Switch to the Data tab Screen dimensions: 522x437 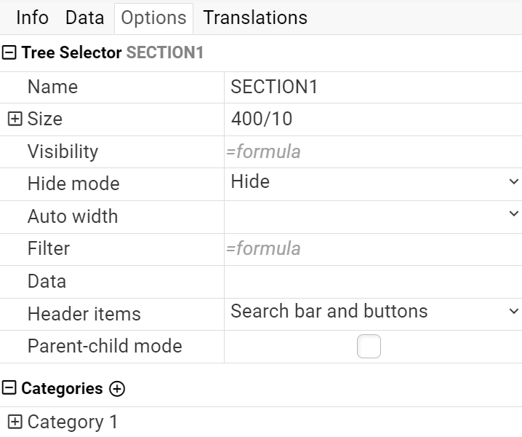[x=84, y=17]
